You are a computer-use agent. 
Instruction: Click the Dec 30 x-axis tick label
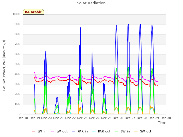pos(166,118)
